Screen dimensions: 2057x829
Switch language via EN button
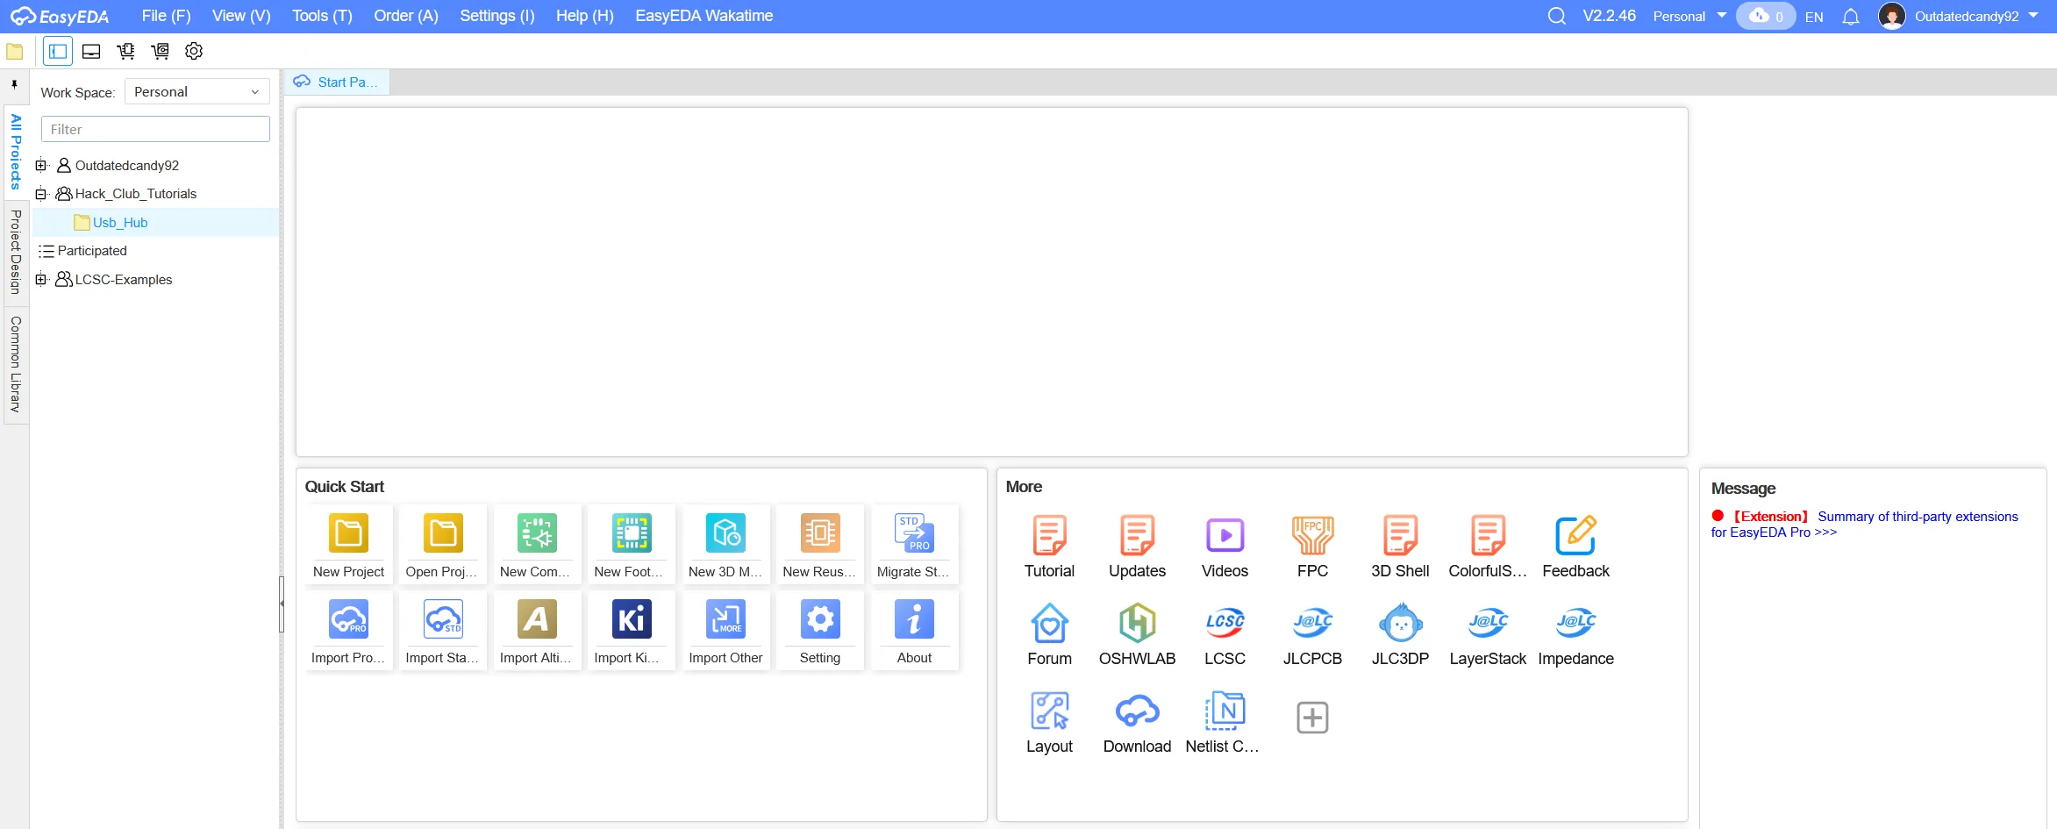coord(1814,17)
